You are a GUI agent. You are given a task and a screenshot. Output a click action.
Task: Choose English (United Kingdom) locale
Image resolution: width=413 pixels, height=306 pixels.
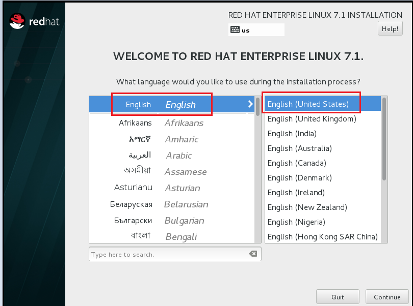[323, 119]
